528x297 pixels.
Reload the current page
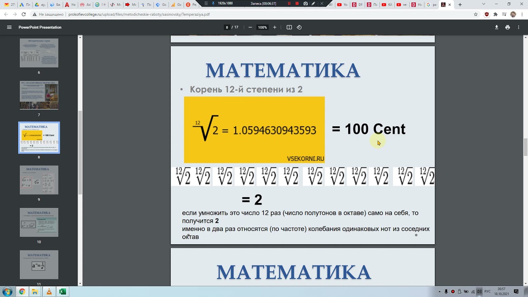[x=24, y=14]
